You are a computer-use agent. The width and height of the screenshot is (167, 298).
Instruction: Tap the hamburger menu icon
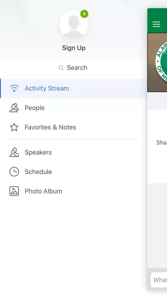pyautogui.click(x=156, y=24)
